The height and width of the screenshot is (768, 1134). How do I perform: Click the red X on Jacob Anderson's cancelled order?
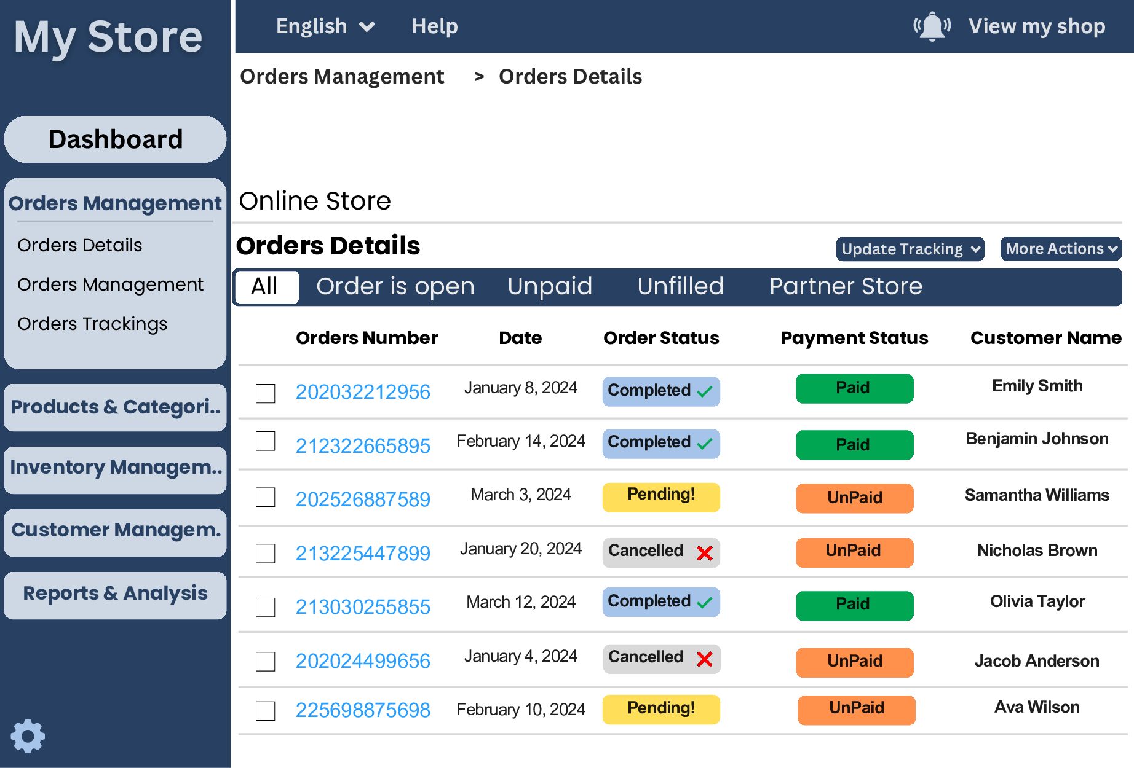click(x=704, y=659)
